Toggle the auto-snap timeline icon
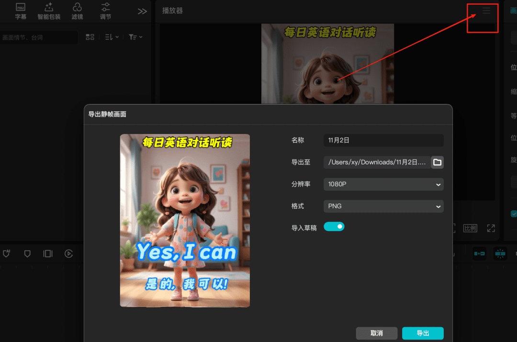 [500, 253]
